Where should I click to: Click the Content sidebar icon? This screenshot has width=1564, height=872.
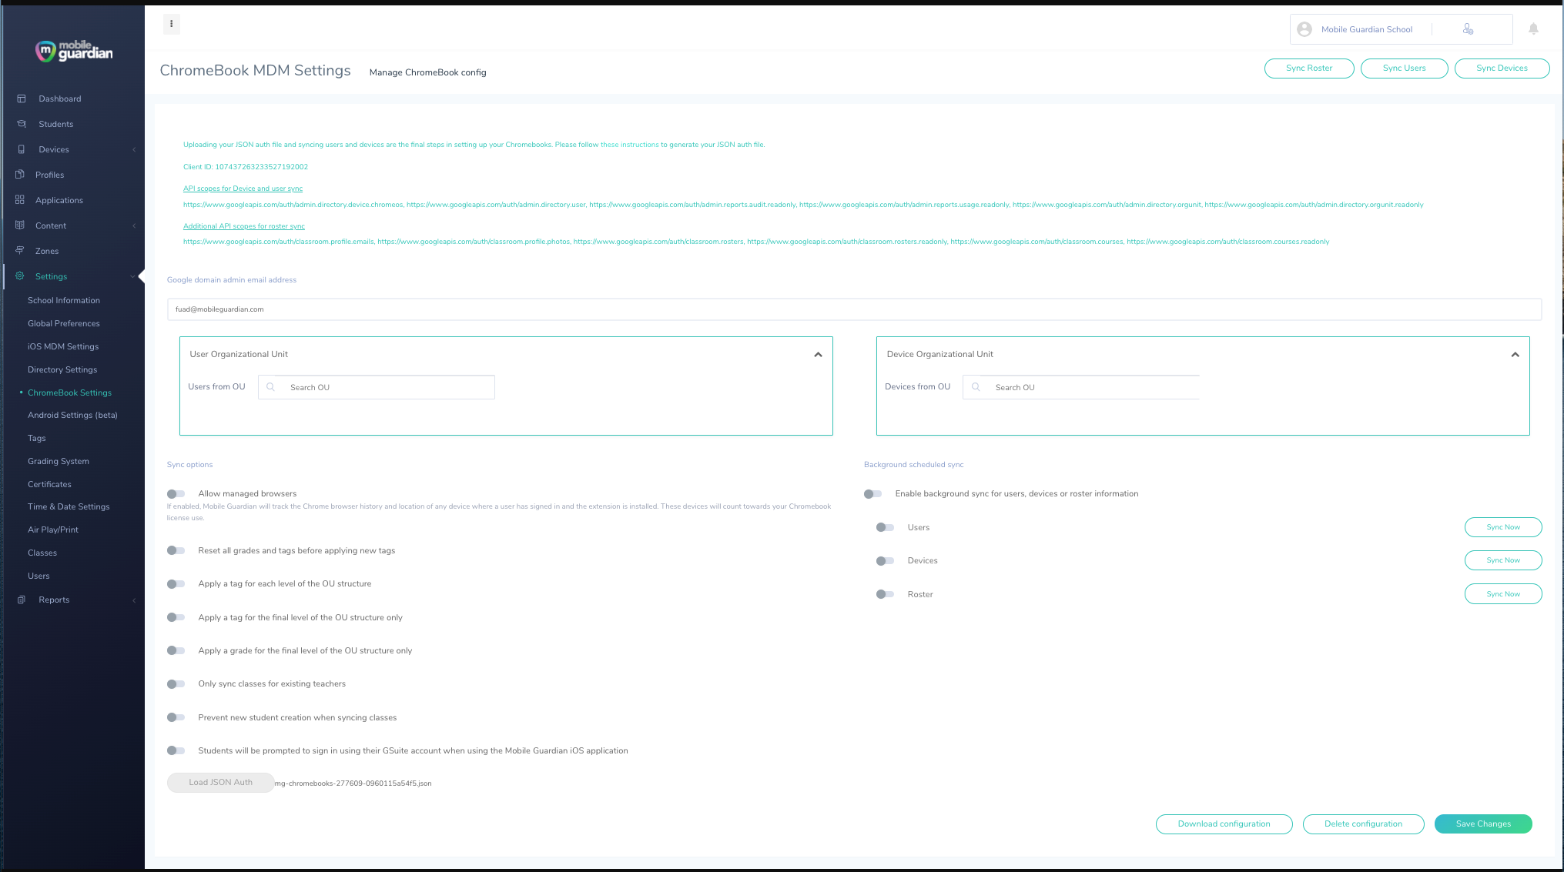tap(20, 226)
